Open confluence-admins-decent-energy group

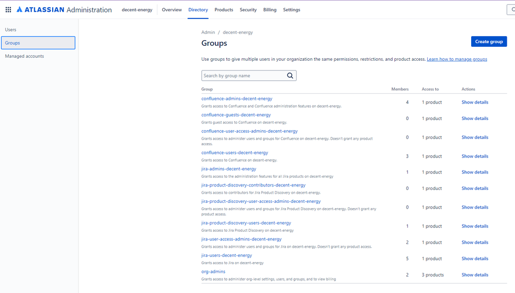click(237, 99)
